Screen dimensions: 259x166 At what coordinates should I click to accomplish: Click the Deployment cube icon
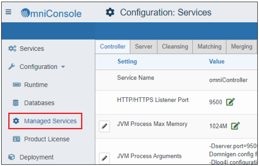coord(12,157)
